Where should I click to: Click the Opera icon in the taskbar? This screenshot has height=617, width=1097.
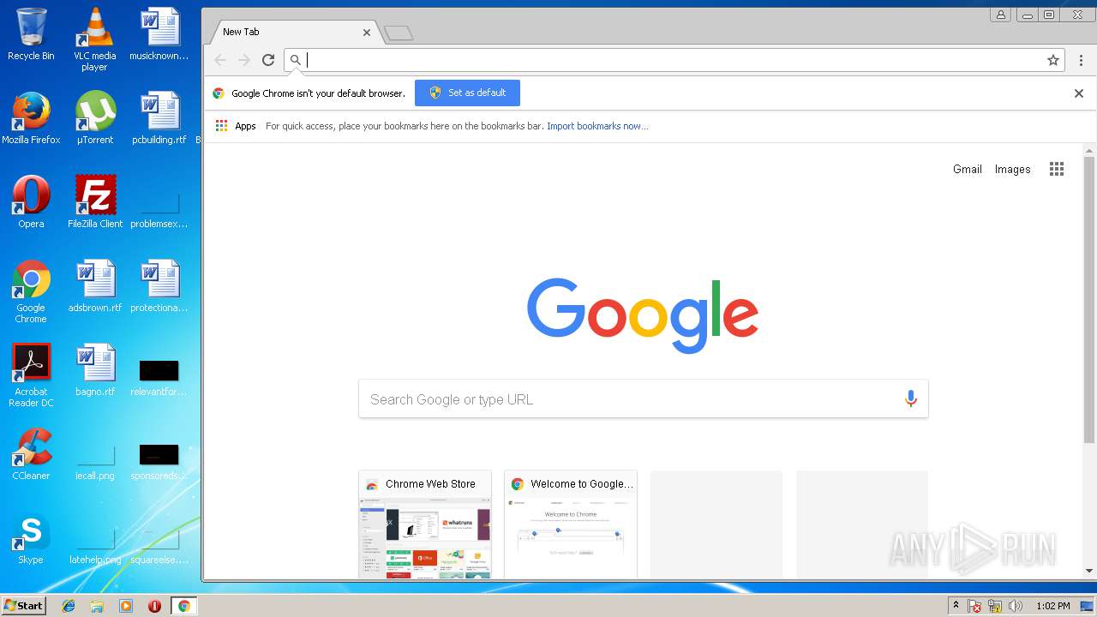(155, 606)
